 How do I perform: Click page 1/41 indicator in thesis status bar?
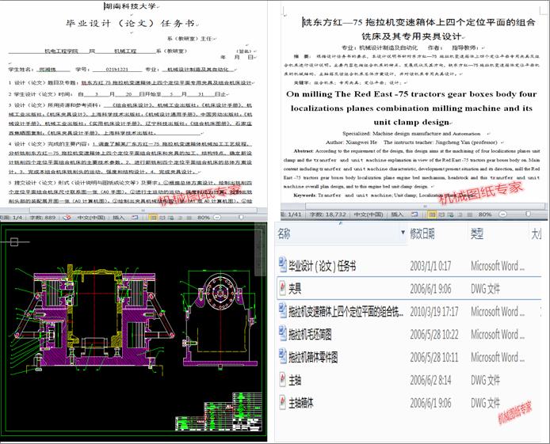point(291,214)
